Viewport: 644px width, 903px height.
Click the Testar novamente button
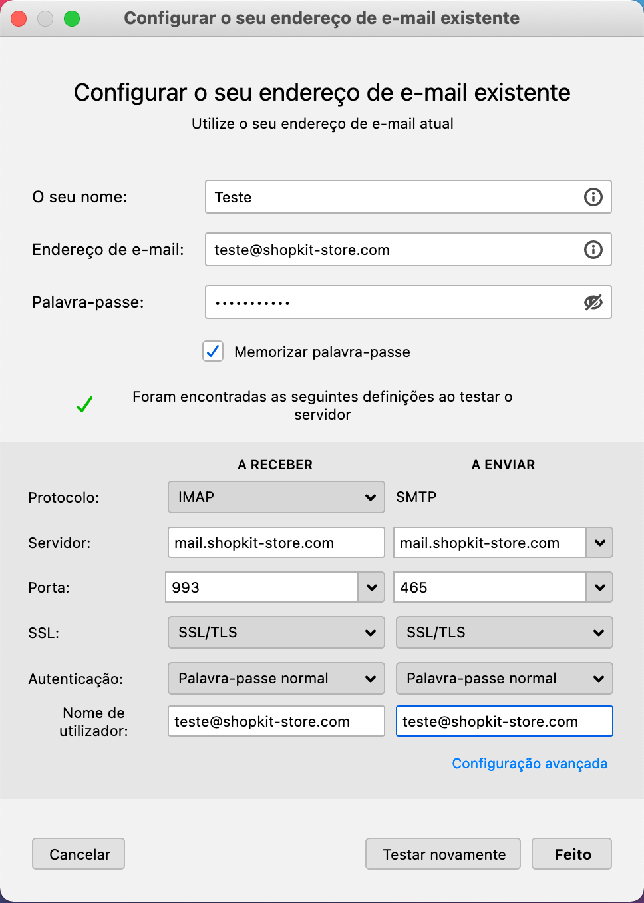pos(444,854)
